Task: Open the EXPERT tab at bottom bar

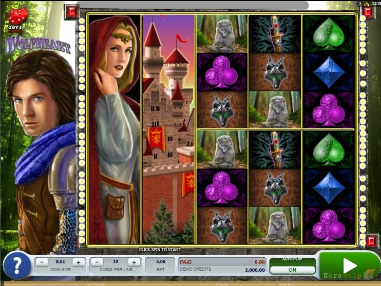Action: click(x=287, y=284)
